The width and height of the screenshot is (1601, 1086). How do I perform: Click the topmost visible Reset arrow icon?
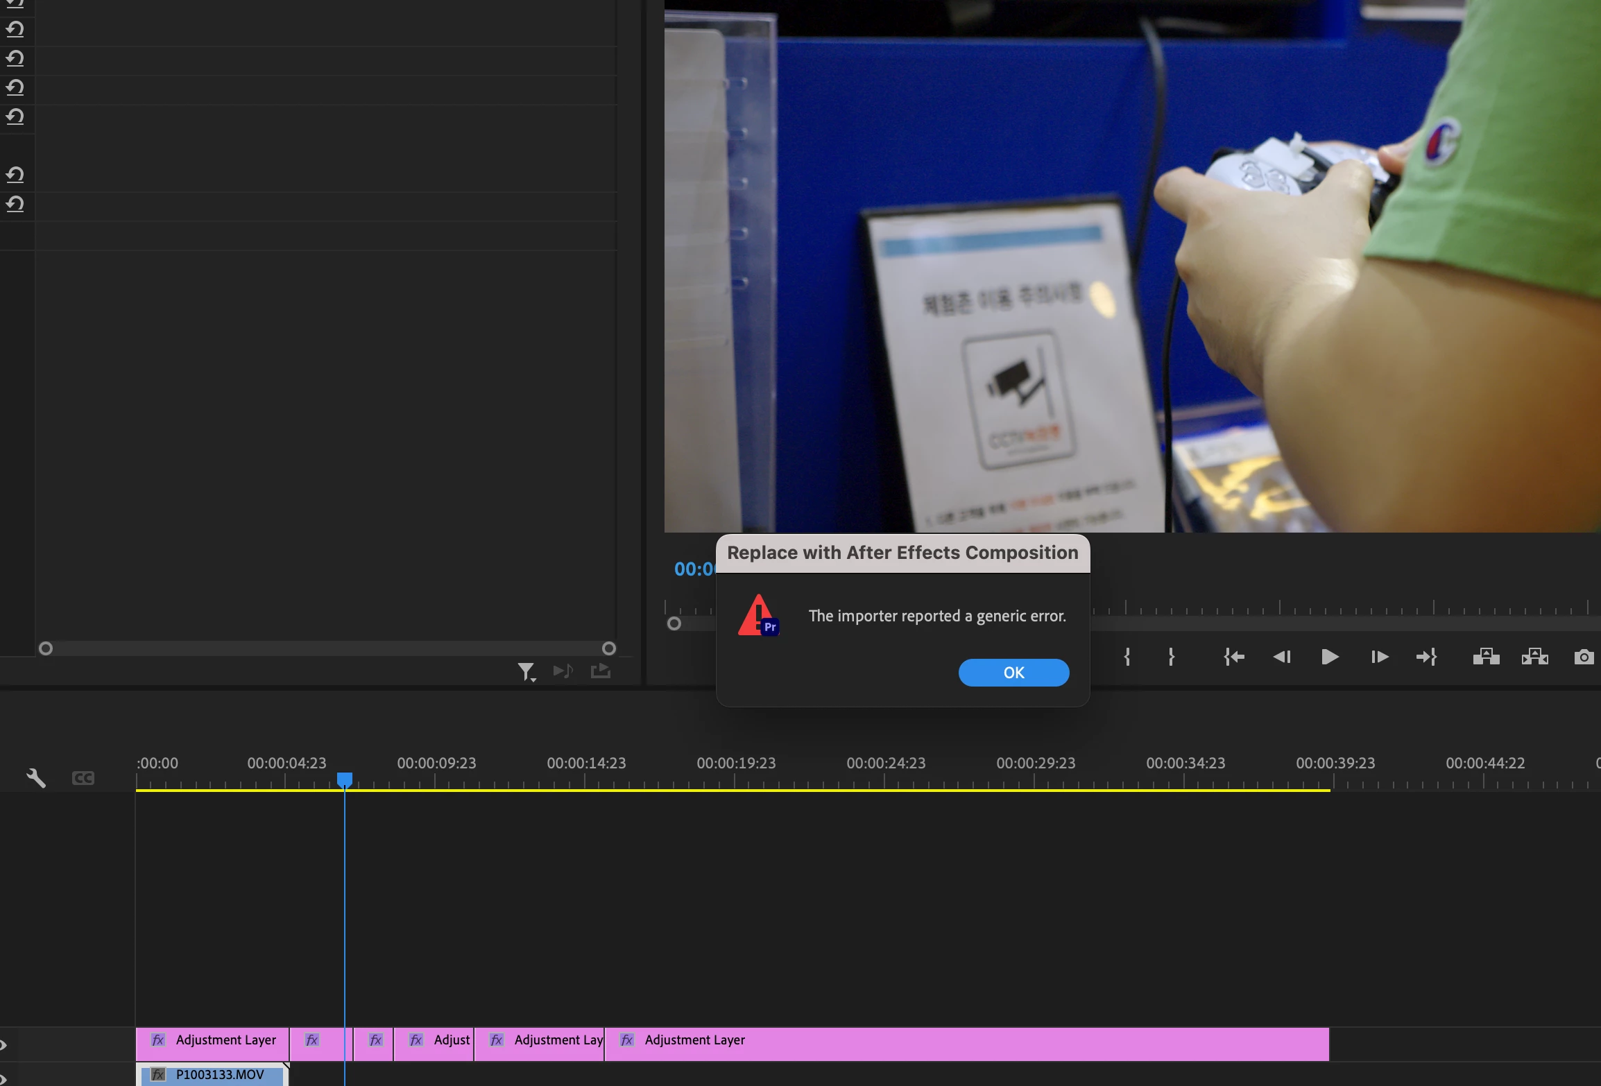[15, 3]
